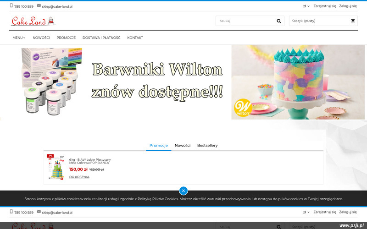The width and height of the screenshot is (367, 229).
Task: Click the lower Zarejestruj się link
Action: 325,212
